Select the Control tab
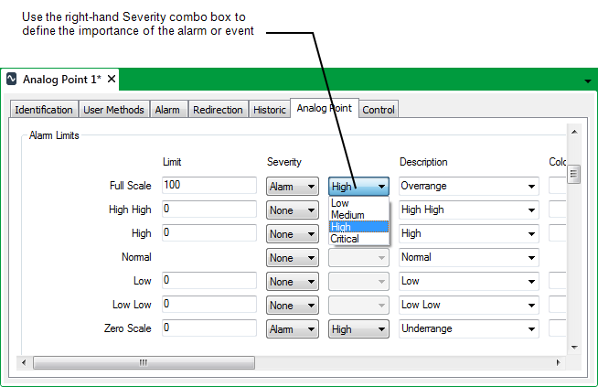Screen dimensions: 598x387 tap(379, 110)
